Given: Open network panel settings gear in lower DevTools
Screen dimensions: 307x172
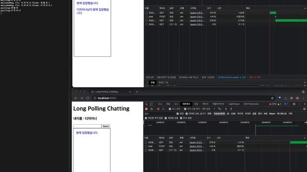Looking at the screenshot, I should pos(304,109).
